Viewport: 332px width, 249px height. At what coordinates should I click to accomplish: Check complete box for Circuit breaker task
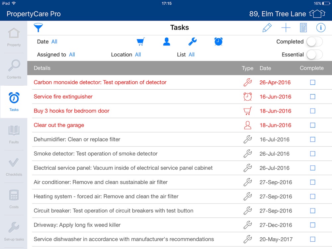pos(312,211)
